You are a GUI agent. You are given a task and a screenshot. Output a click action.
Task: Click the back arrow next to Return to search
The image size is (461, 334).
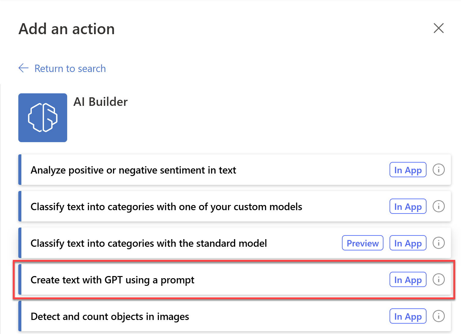pos(23,68)
